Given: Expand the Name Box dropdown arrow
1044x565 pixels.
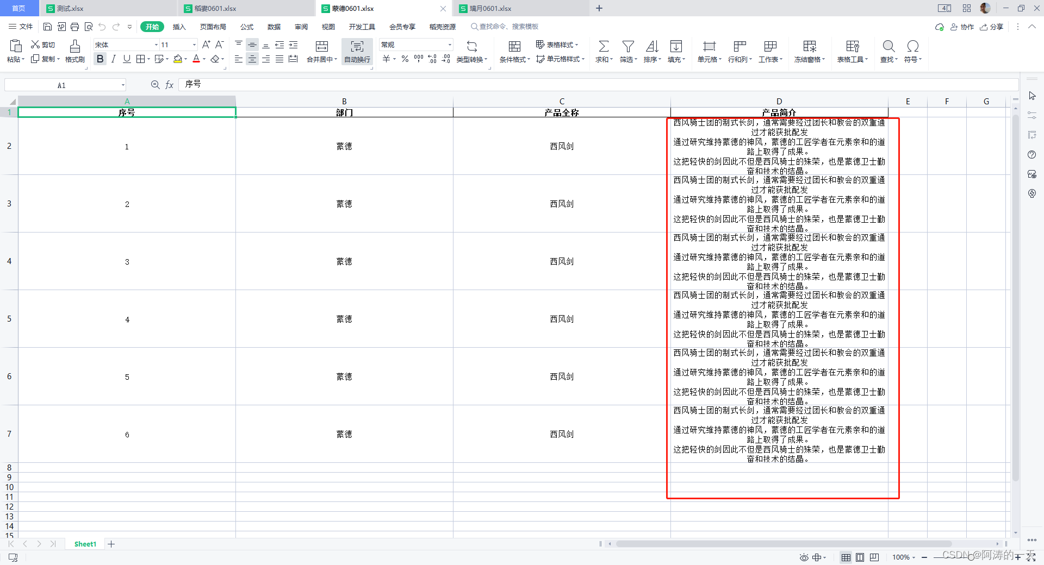Looking at the screenshot, I should (x=123, y=85).
